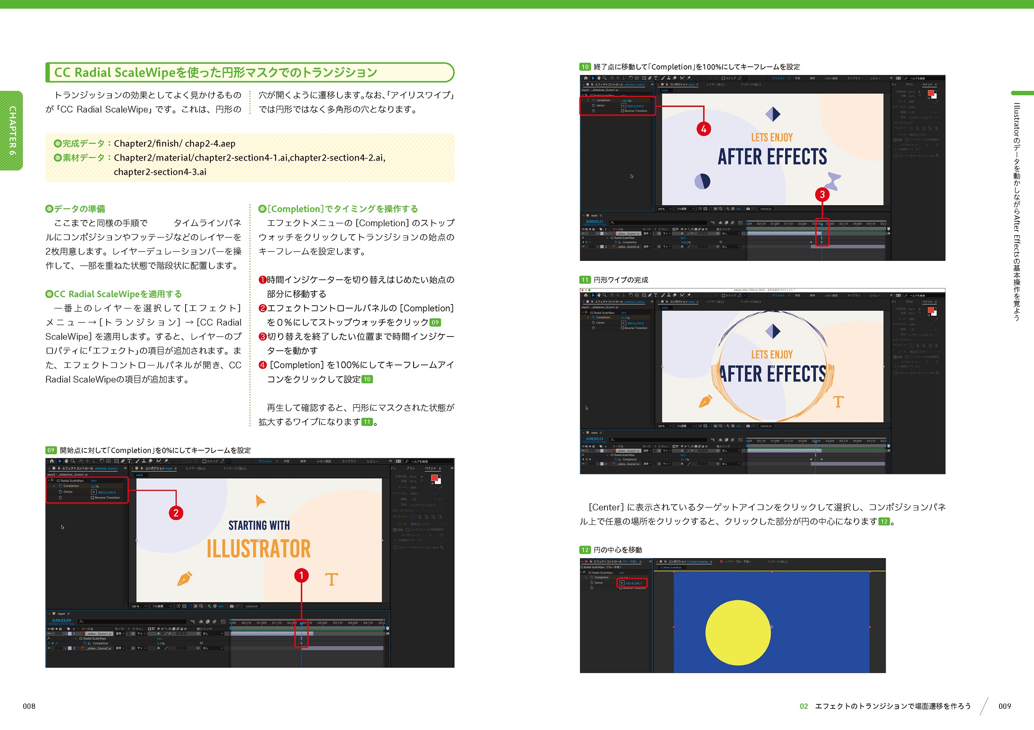
Task: Click Completion stopwatch in figure 09 effect controls
Action: (60, 486)
